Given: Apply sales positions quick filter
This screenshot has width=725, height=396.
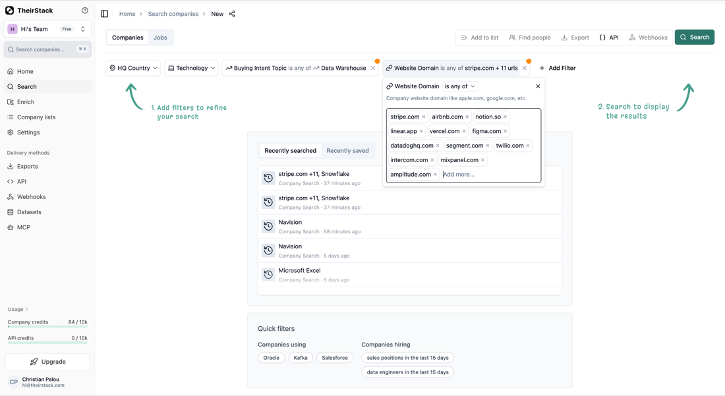Looking at the screenshot, I should coord(408,358).
